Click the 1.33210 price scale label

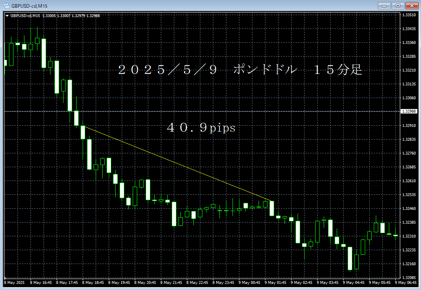409,70
